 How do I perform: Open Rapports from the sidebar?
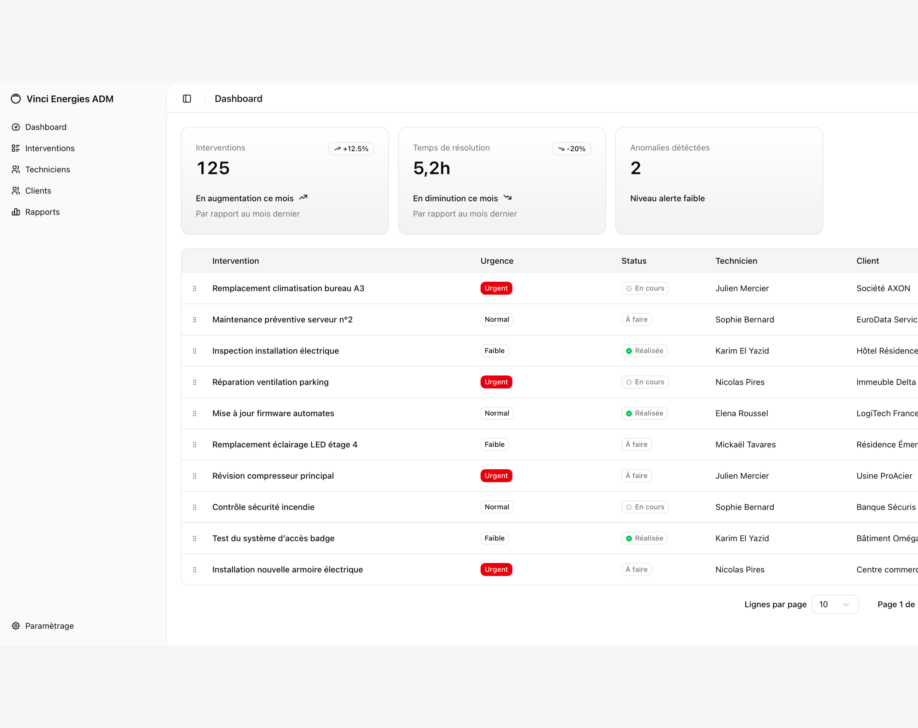click(42, 212)
